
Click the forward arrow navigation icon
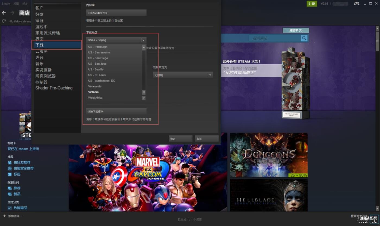[12, 13]
